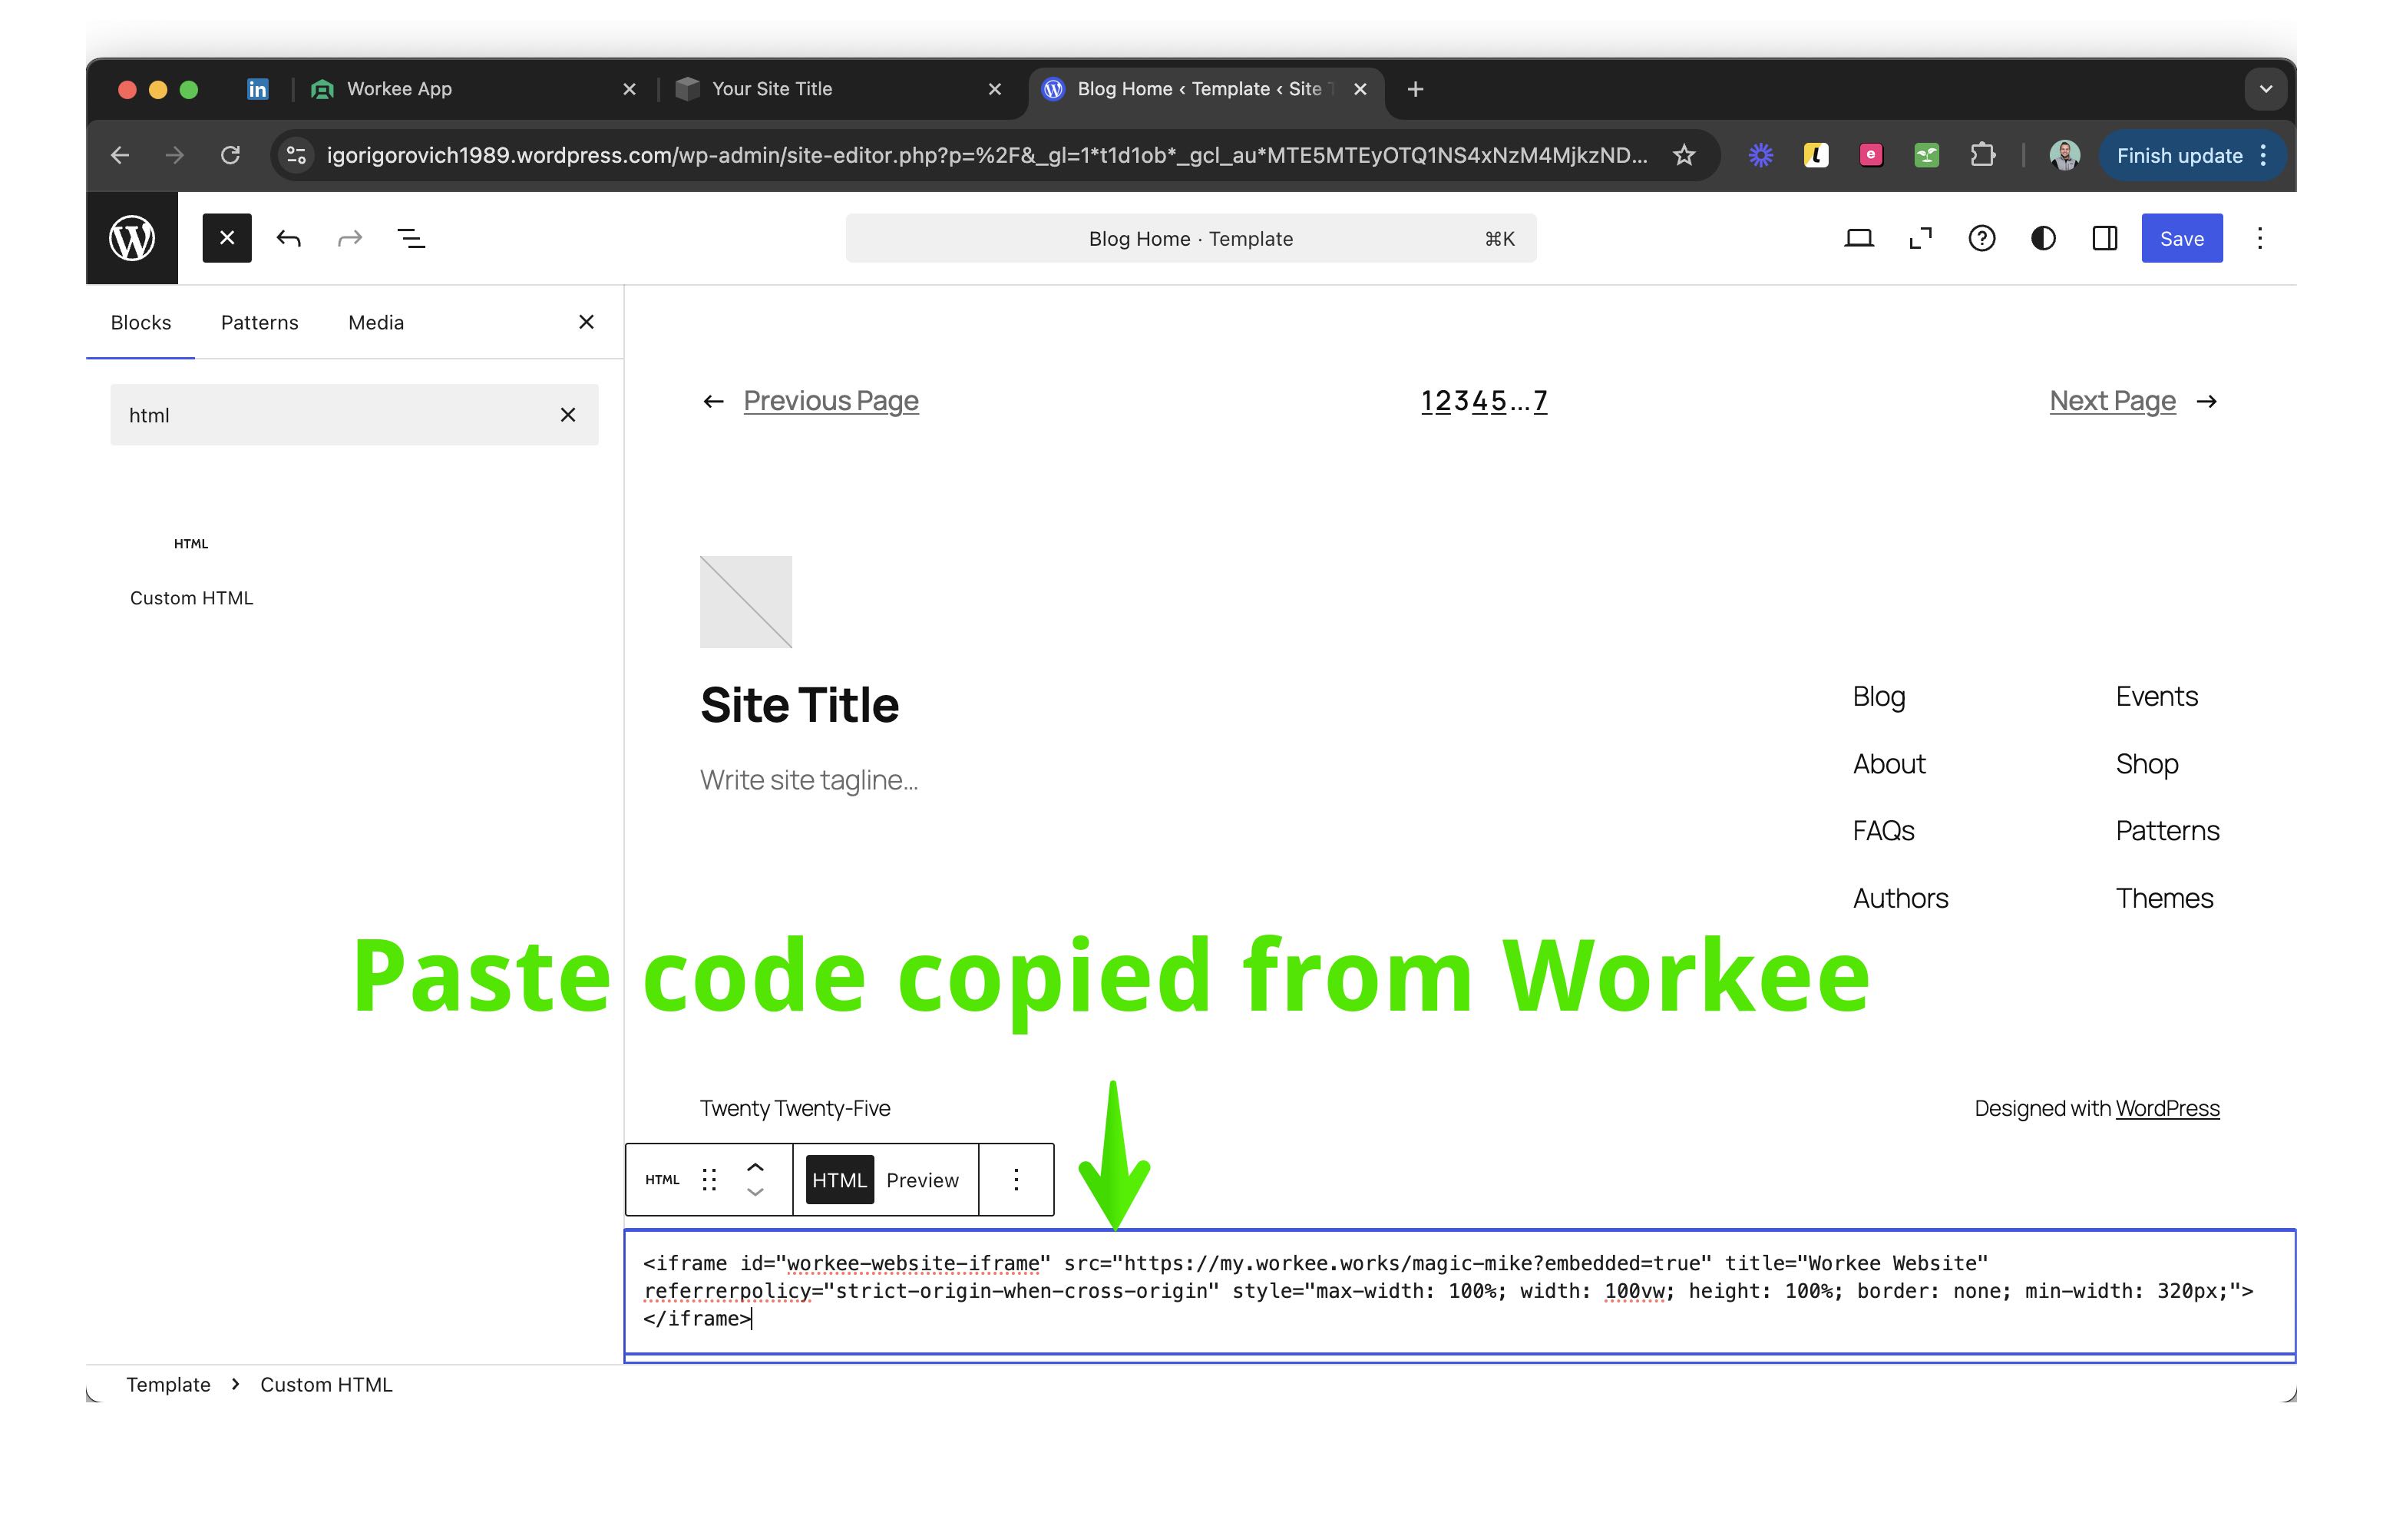
Task: Switch to the Patterns tab
Action: (259, 323)
